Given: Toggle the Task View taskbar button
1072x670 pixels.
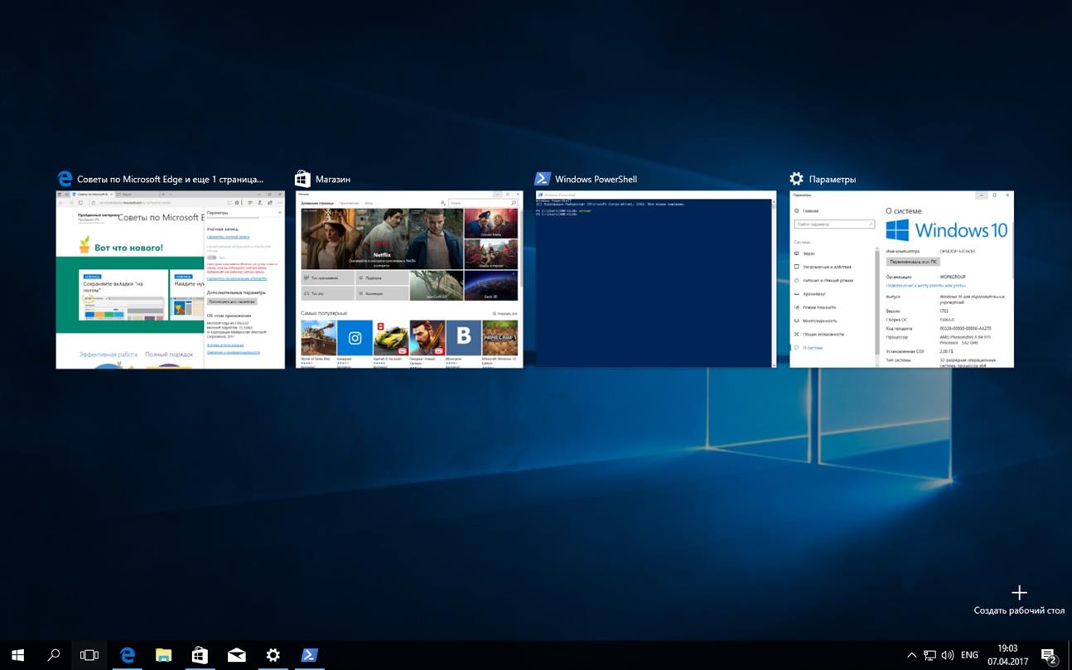Looking at the screenshot, I should [89, 655].
